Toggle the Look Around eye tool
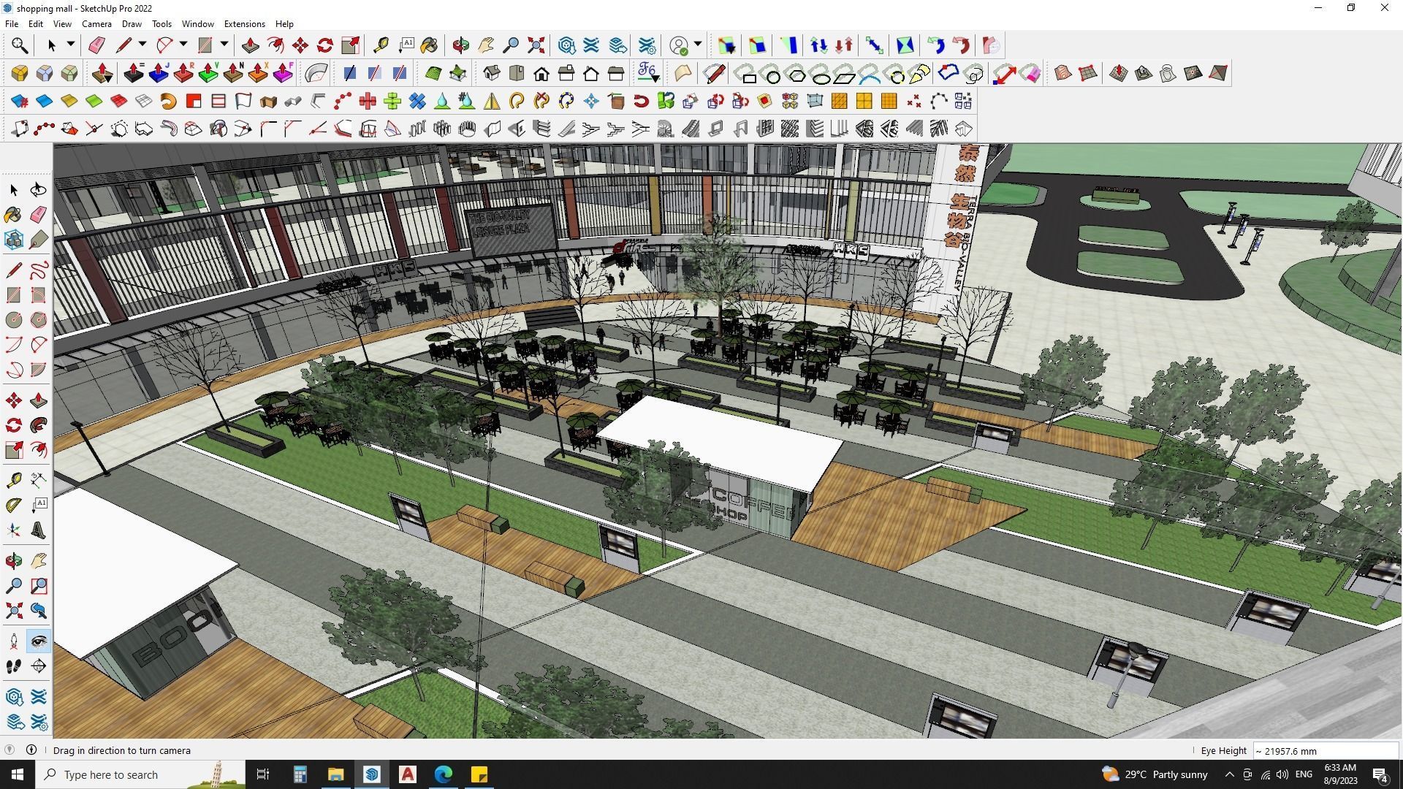Screen dimensions: 1403x789 pos(39,641)
